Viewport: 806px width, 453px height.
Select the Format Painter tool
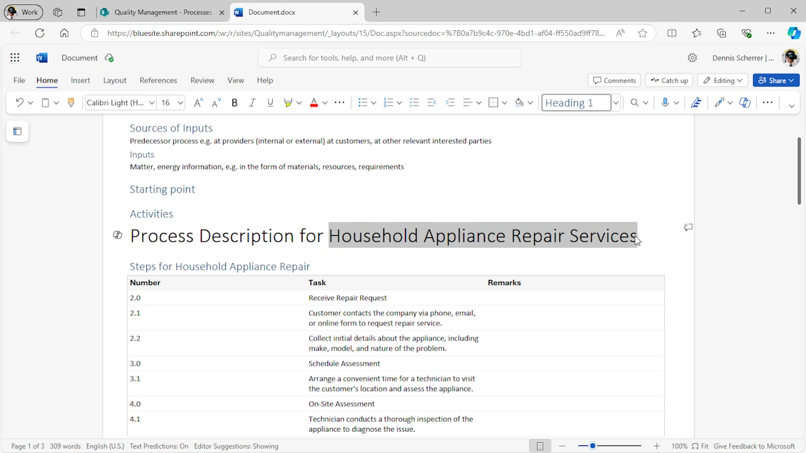coord(71,103)
